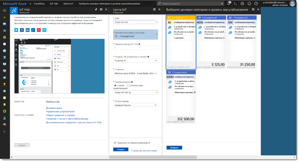
Task: Open the green circle icon in sidebar
Action: pos(5,111)
